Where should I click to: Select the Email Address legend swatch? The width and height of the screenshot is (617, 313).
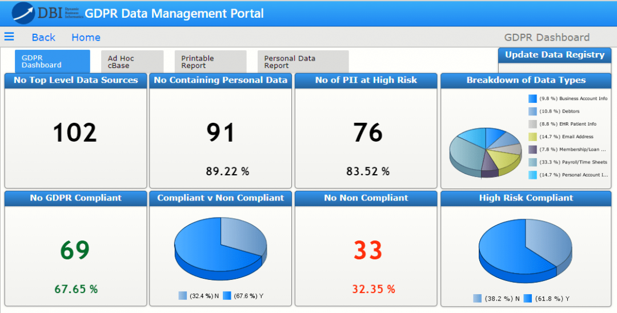point(532,137)
